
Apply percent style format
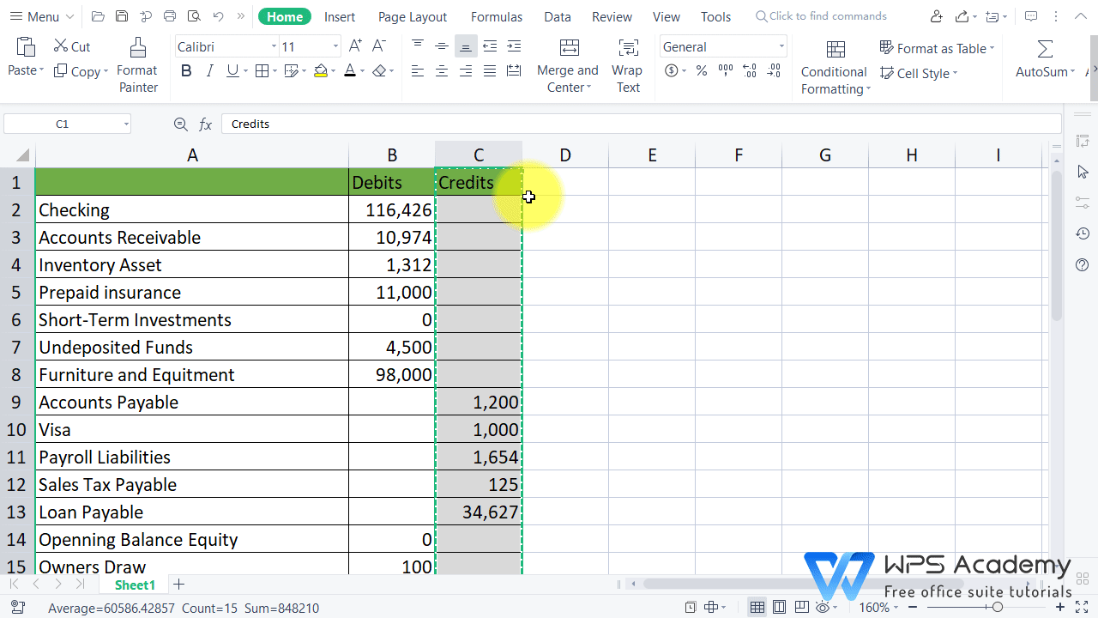pyautogui.click(x=702, y=71)
